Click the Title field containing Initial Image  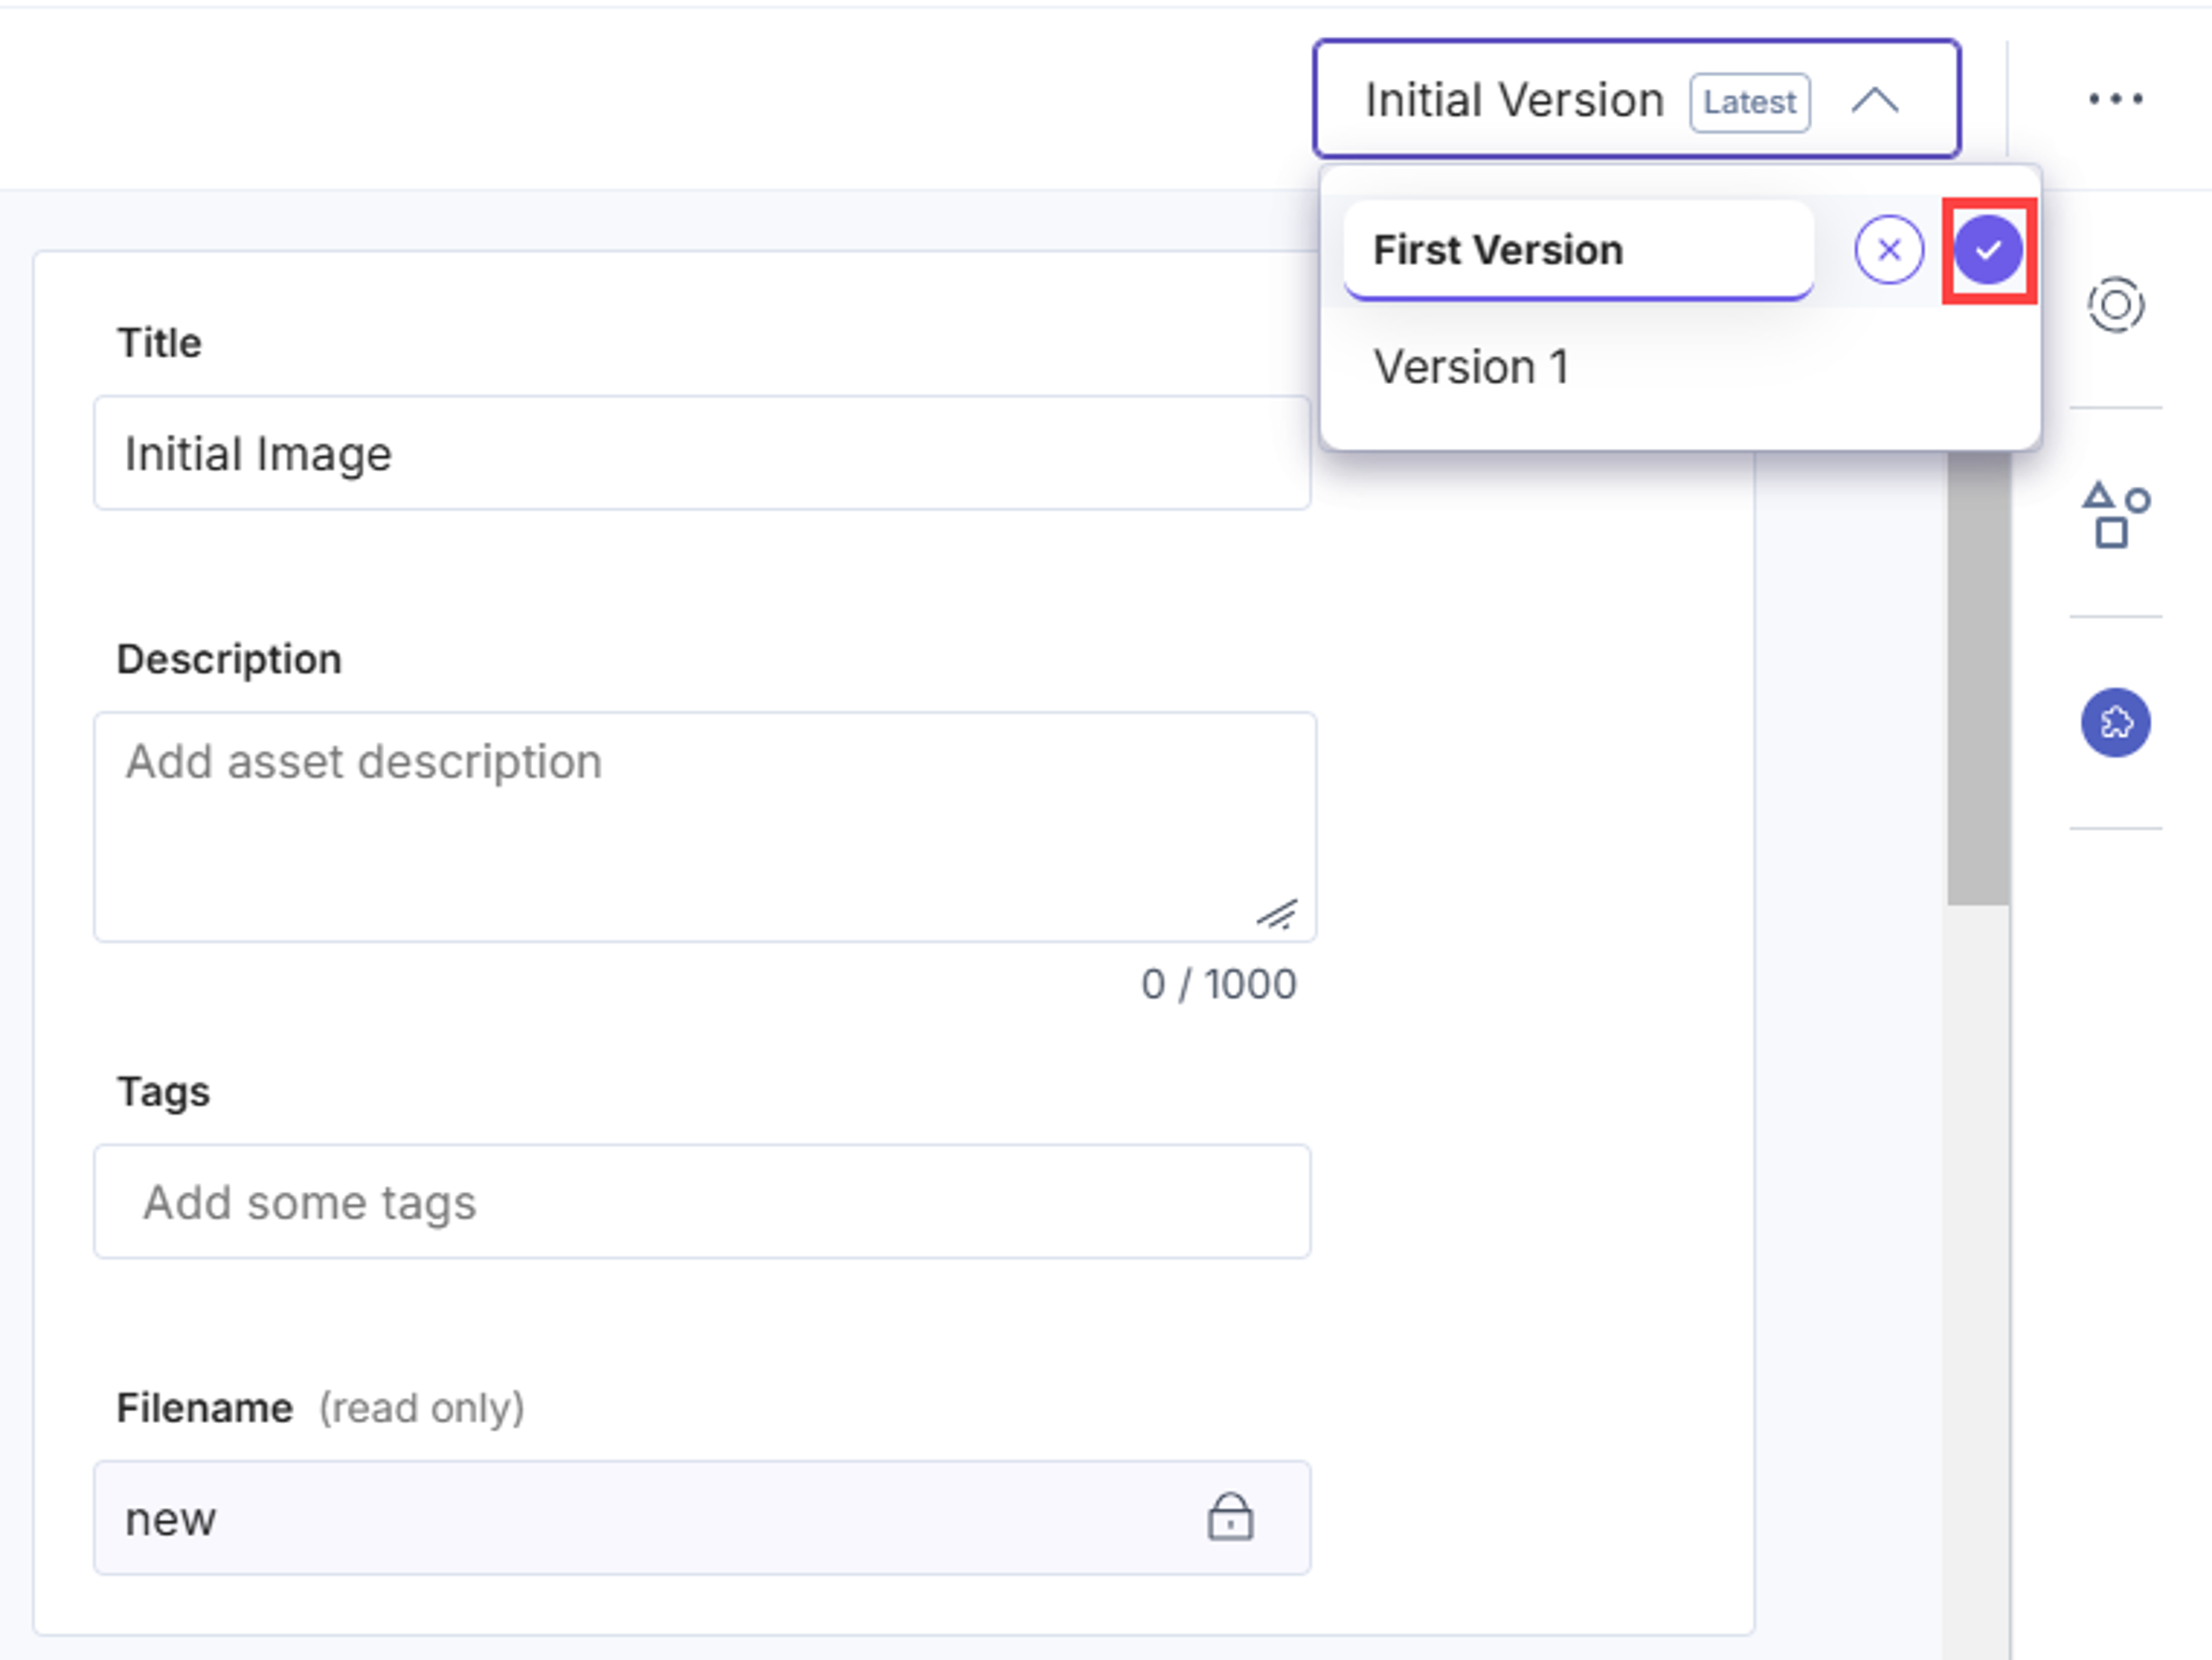coord(702,453)
